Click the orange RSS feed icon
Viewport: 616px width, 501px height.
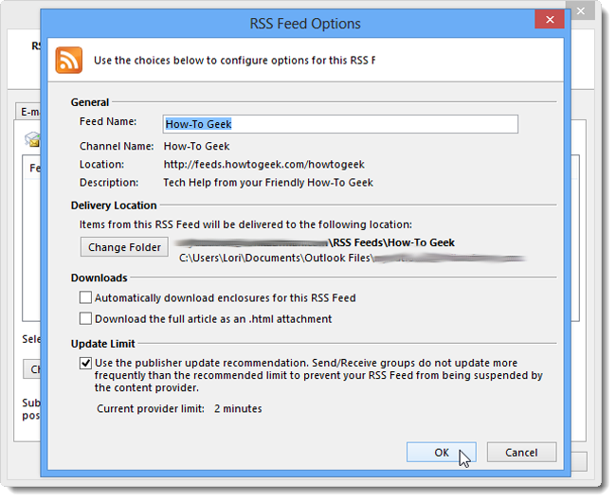(x=69, y=60)
